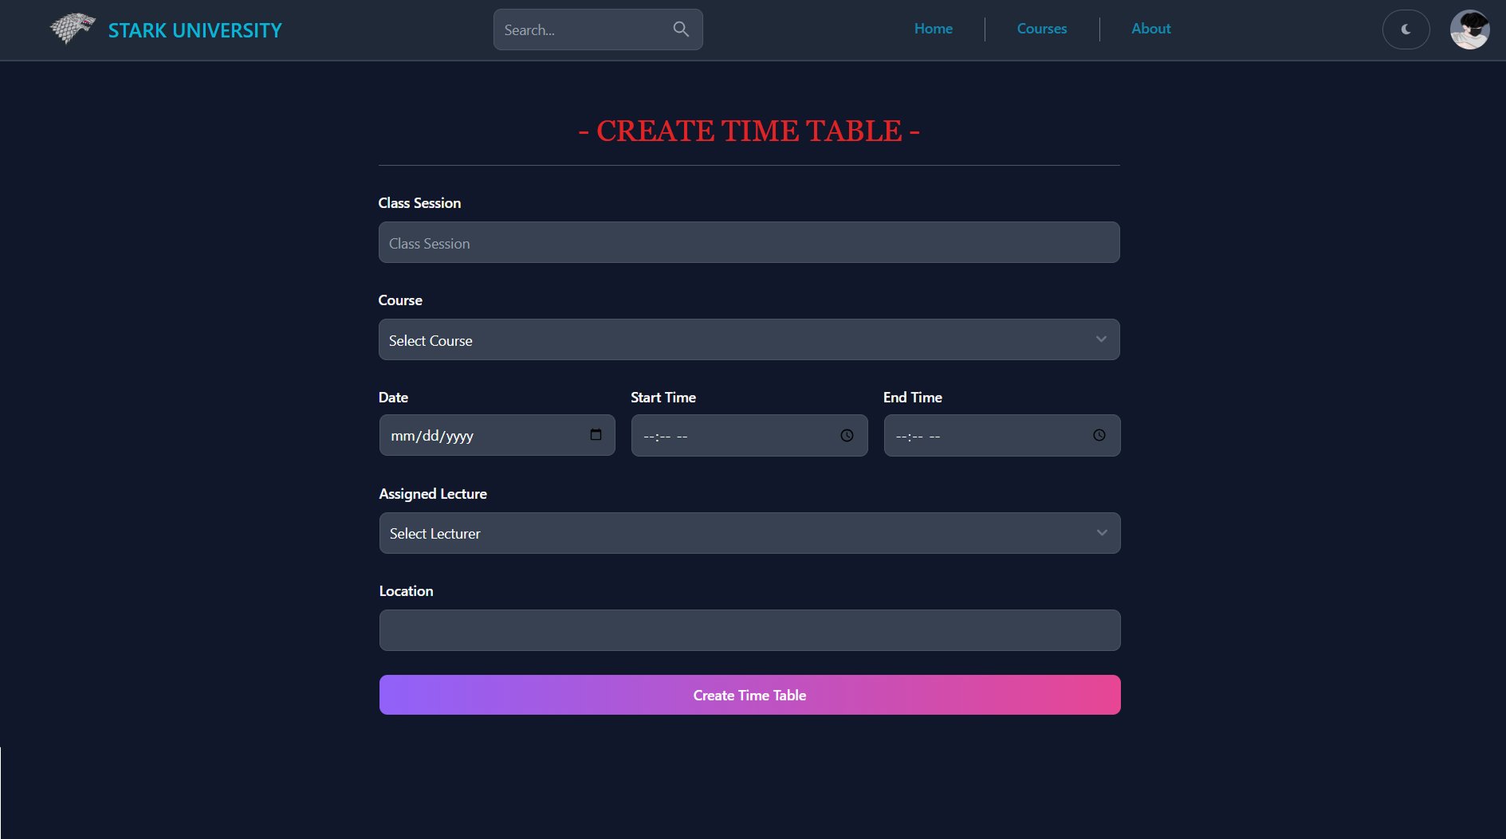
Task: Click inside the Class Session field
Action: tap(749, 242)
